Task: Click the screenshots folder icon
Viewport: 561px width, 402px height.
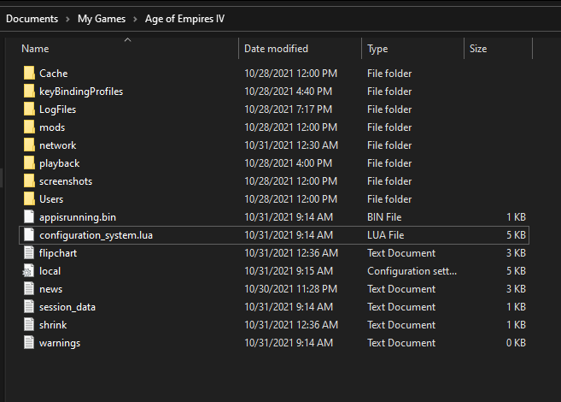Action: (28, 181)
